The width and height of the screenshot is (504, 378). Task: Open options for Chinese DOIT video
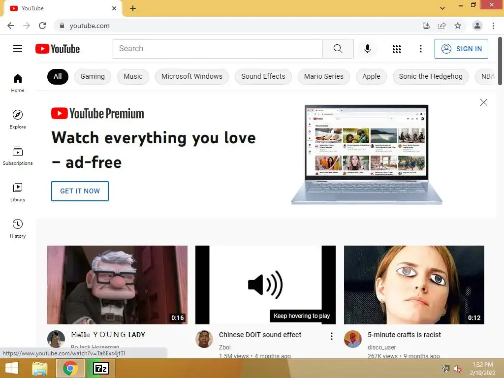(331, 336)
